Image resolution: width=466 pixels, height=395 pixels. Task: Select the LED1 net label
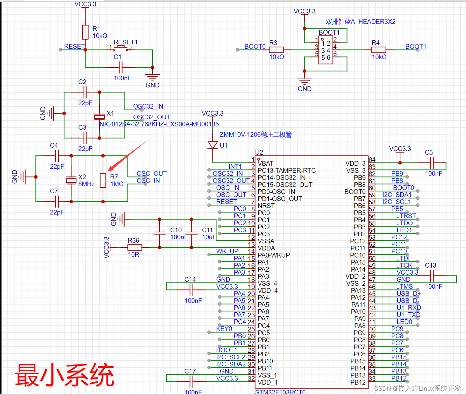404,230
